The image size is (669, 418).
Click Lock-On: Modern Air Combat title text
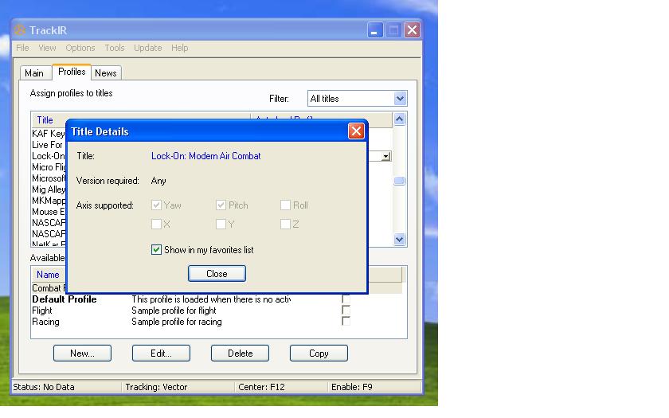tap(205, 156)
